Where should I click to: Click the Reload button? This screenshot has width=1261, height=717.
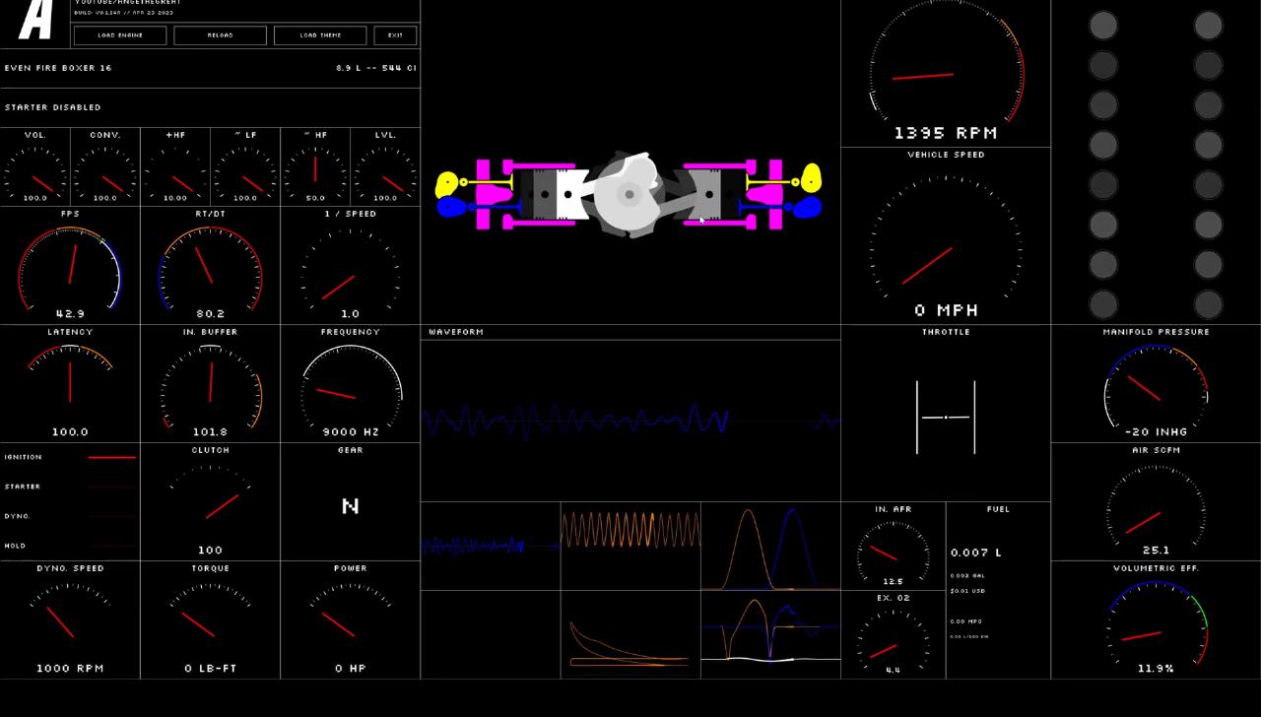tap(221, 35)
